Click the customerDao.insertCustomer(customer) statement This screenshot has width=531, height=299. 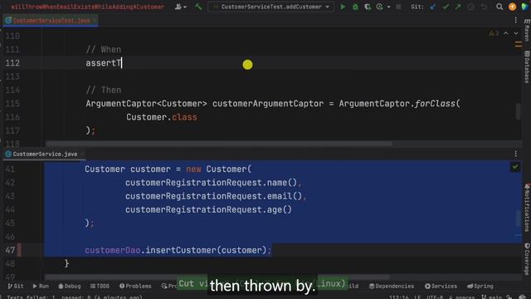178,250
